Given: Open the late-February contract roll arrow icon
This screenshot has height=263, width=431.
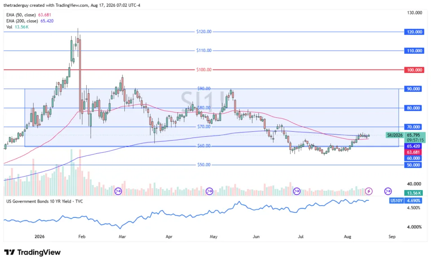Looking at the screenshot, I should [118, 191].
